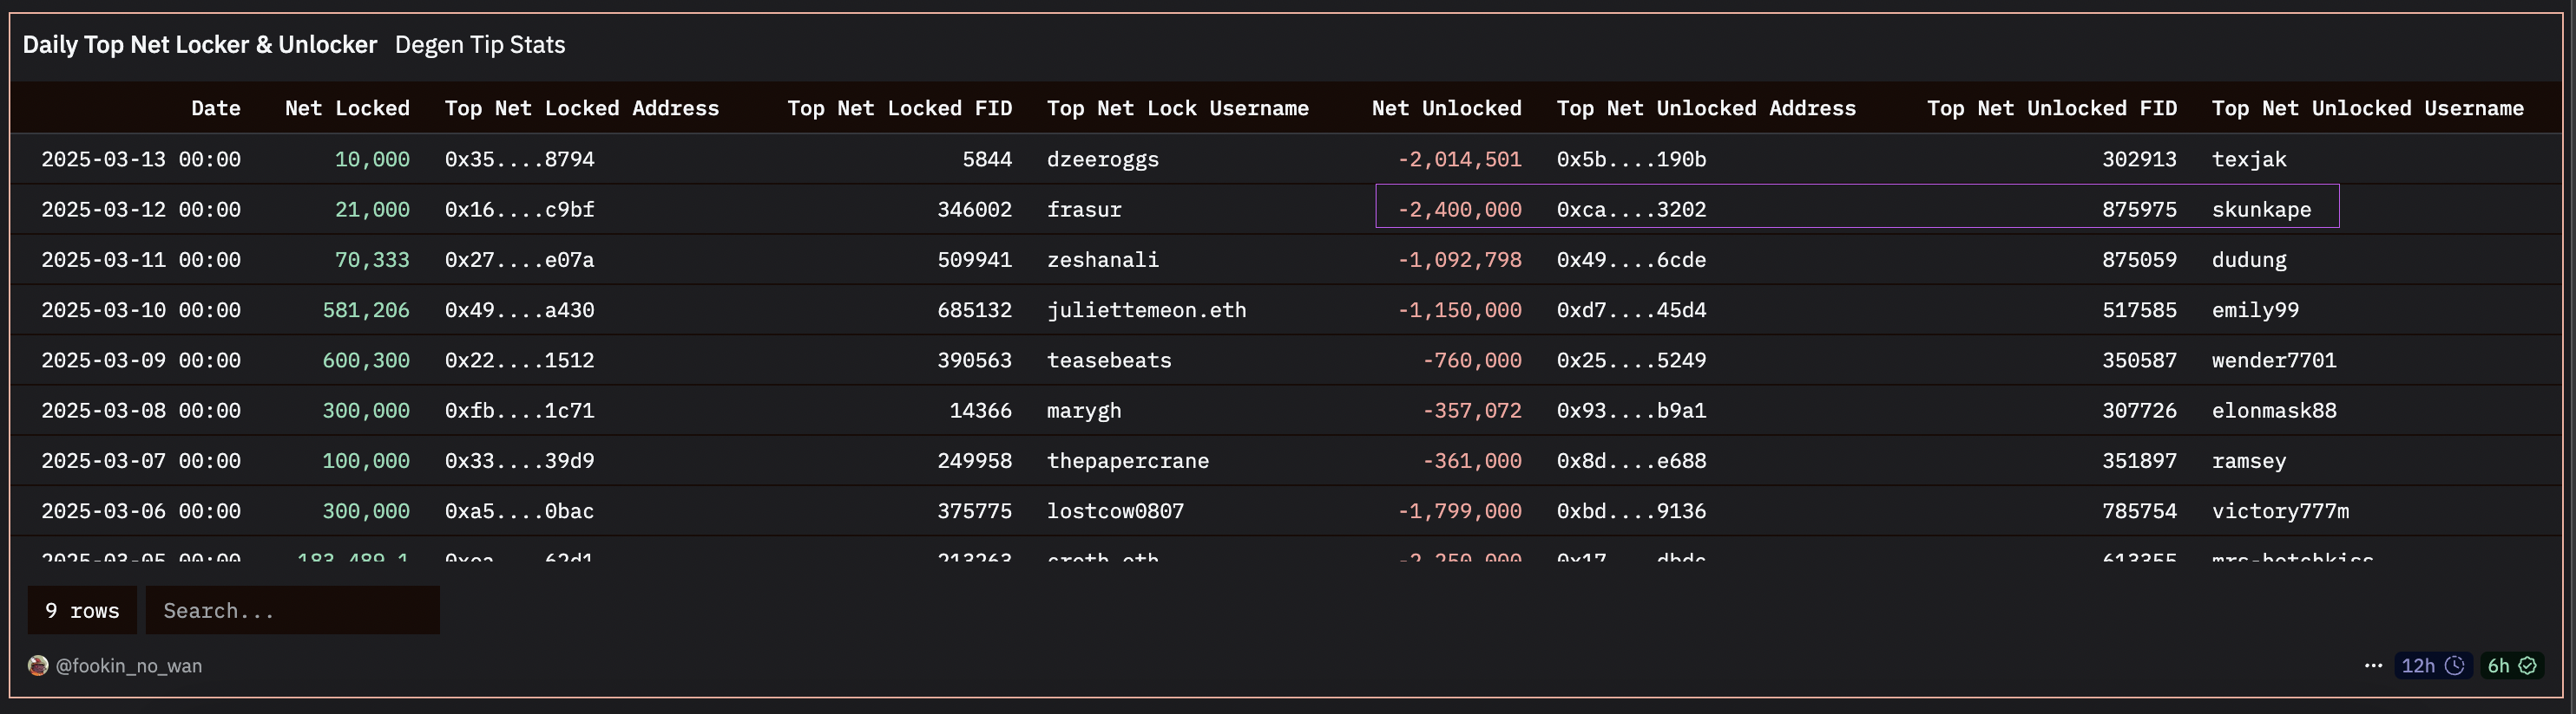Sort by the Net Locked column header
2576x714 pixels.
[x=347, y=107]
